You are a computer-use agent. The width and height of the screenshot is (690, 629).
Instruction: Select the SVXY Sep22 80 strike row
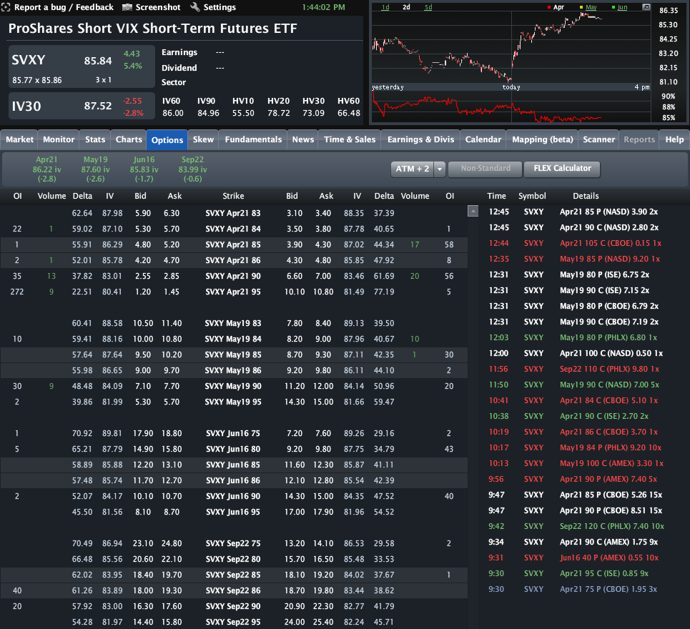(x=234, y=559)
